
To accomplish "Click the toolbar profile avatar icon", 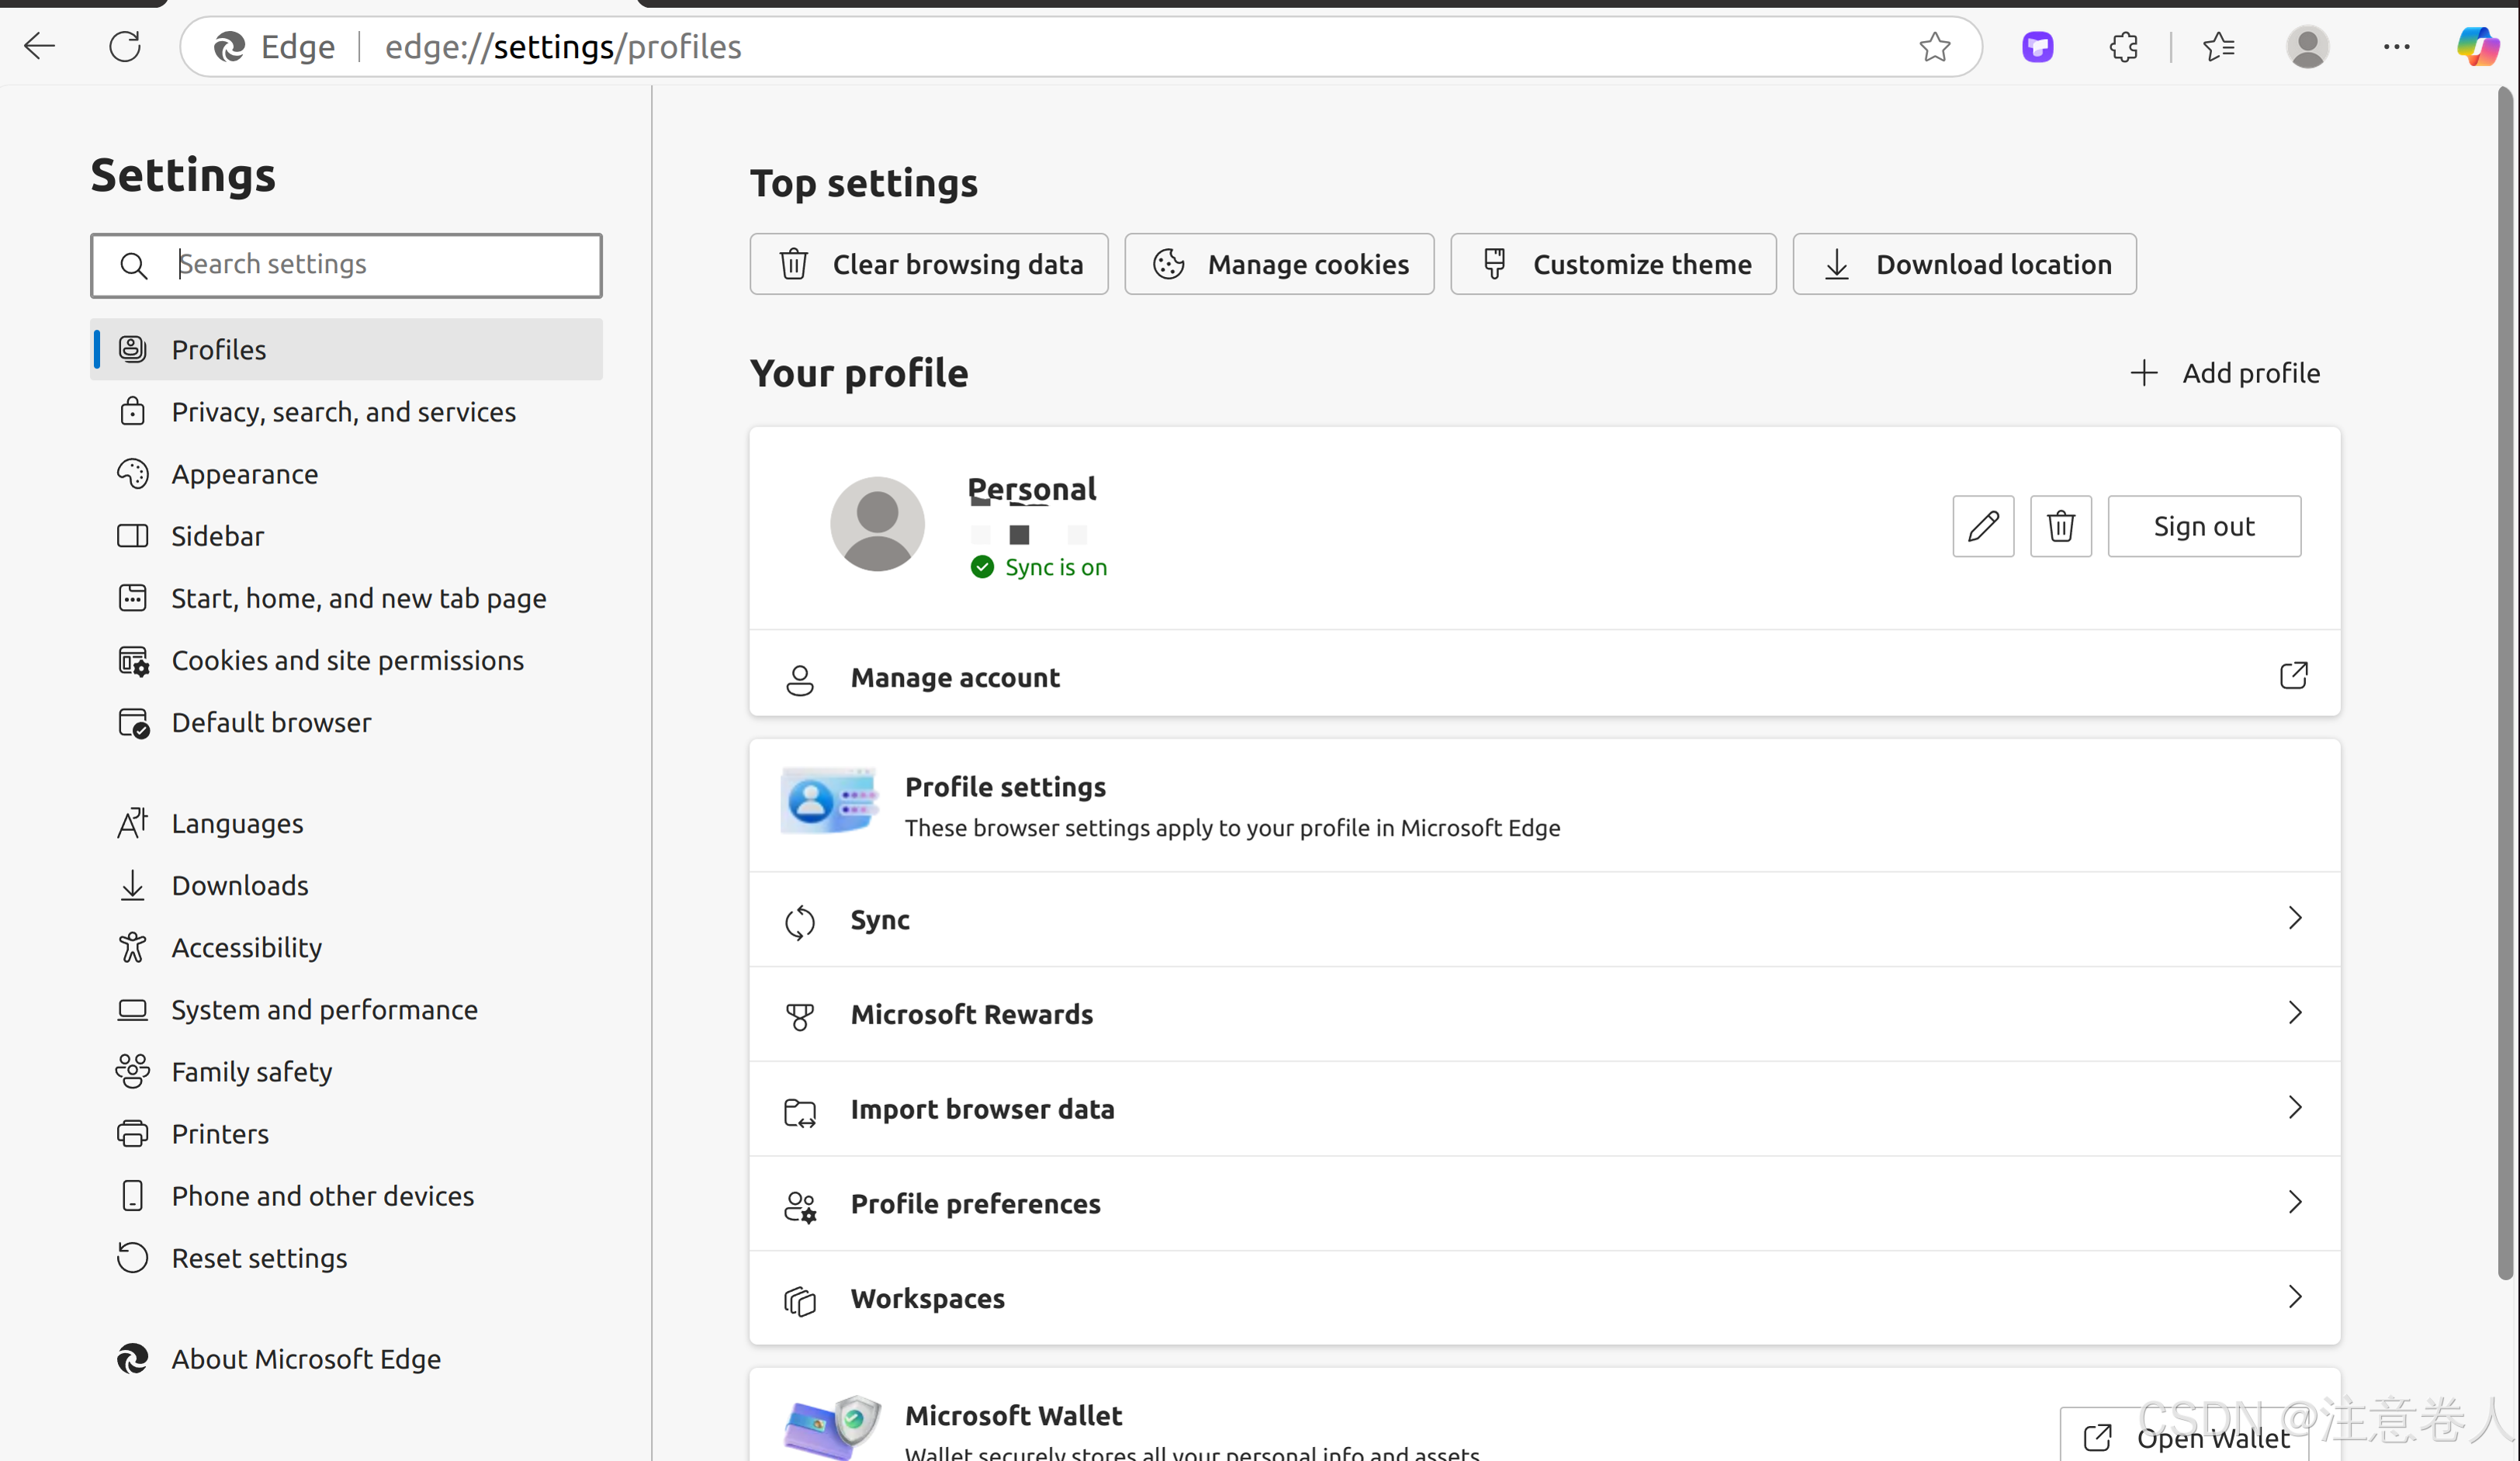I will pos(2307,47).
